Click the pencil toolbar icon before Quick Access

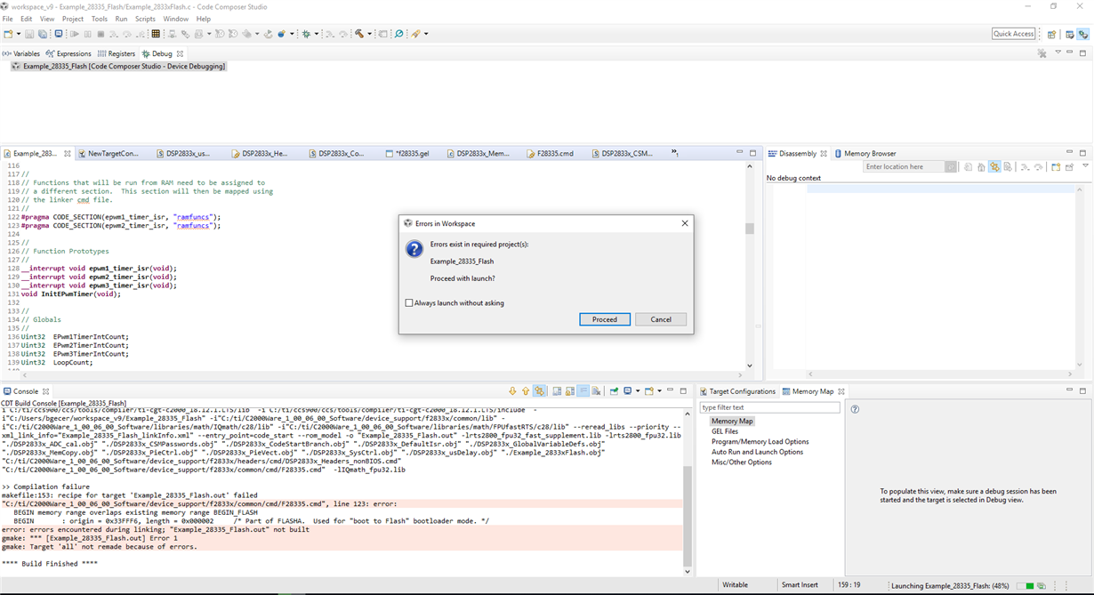415,34
